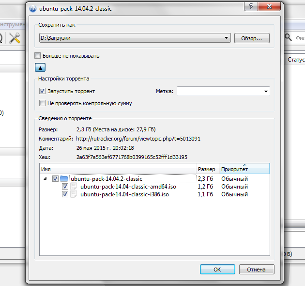The image size is (305, 286).
Task: Click the size text 'Места на диске: 27,9 Гб'
Action: tap(125, 129)
